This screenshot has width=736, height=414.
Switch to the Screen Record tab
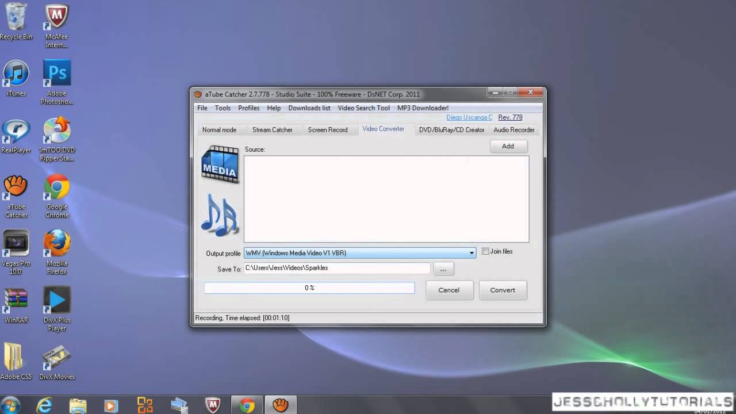point(328,130)
